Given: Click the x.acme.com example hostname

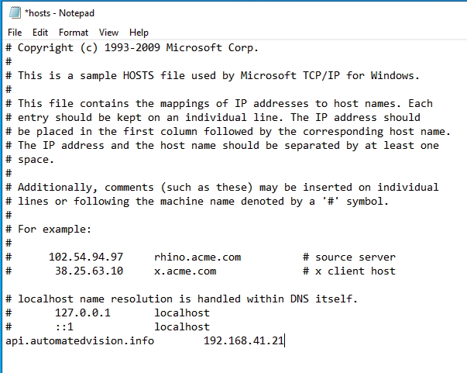Looking at the screenshot, I should coord(185,271).
